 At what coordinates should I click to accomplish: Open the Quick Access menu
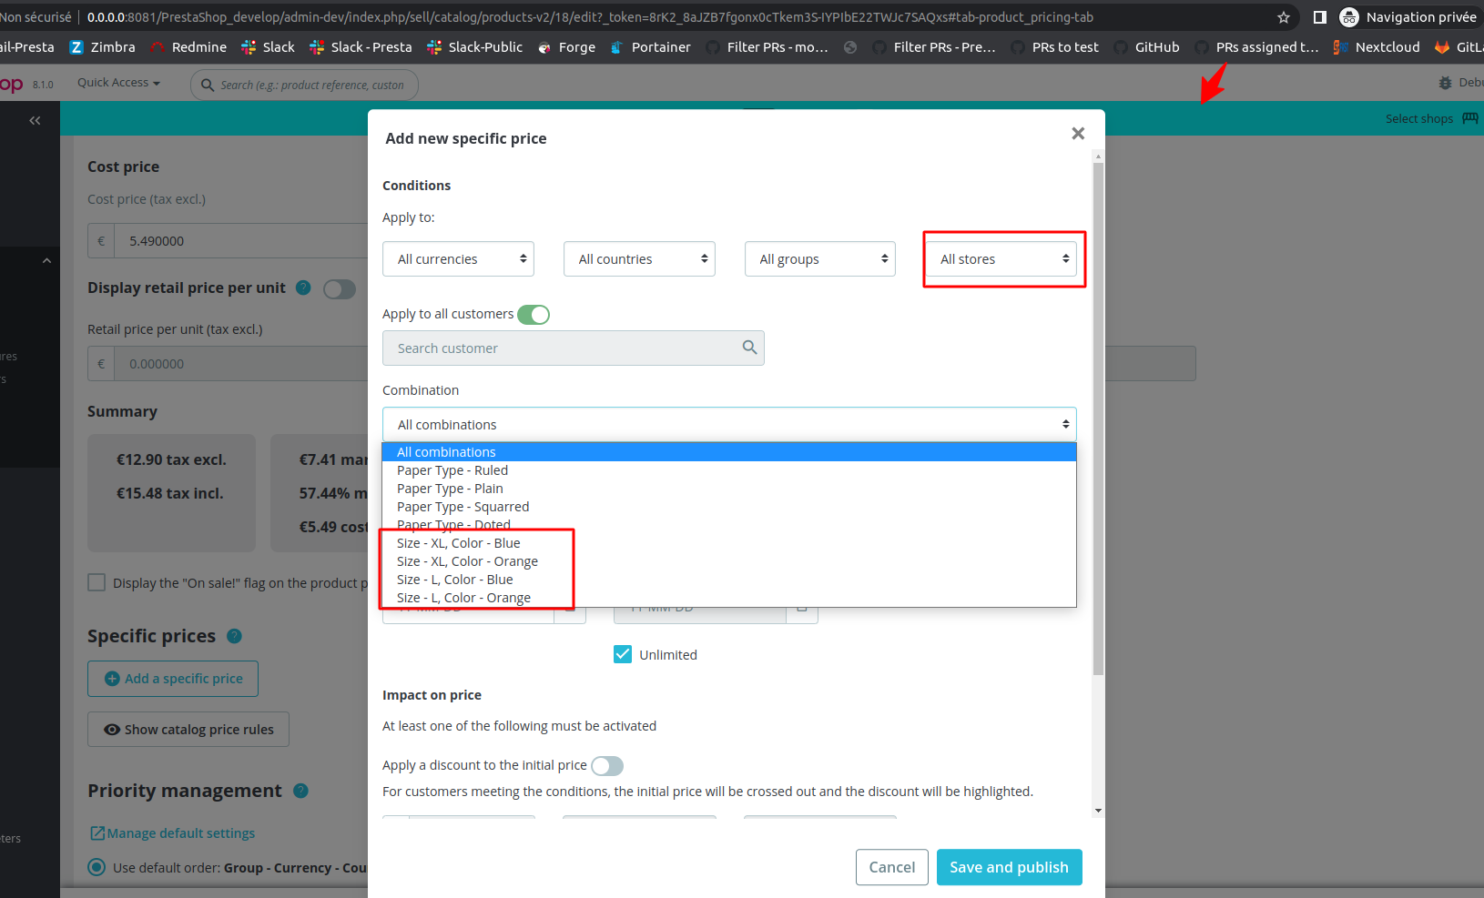[117, 82]
